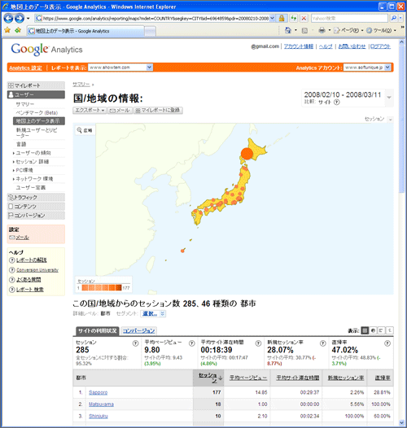Image resolution: width=407 pixels, height=428 pixels.
Task: Open ベンチマーク (Beta) in the sidebar
Action: (37, 113)
